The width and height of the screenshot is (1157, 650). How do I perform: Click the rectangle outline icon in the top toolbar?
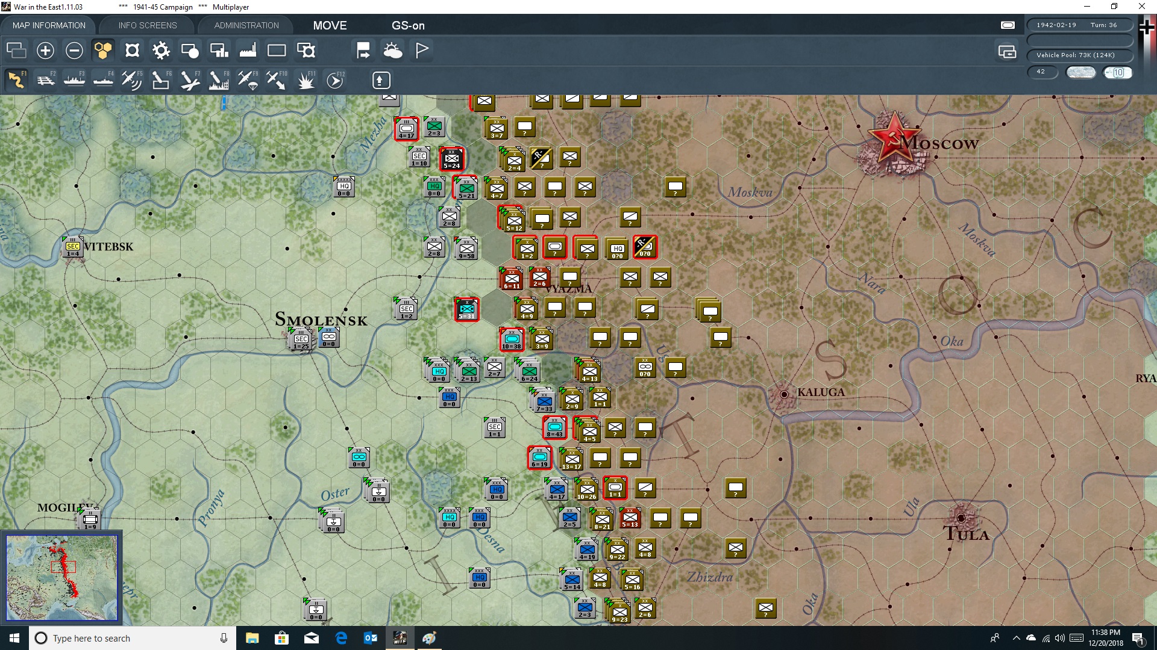click(277, 51)
